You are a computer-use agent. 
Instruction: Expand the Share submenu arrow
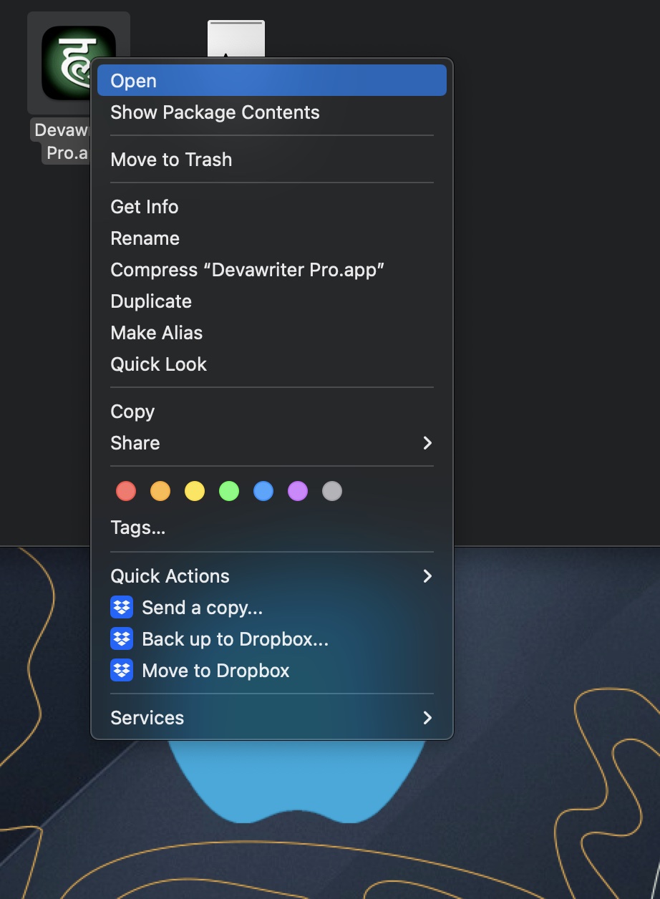tap(427, 443)
